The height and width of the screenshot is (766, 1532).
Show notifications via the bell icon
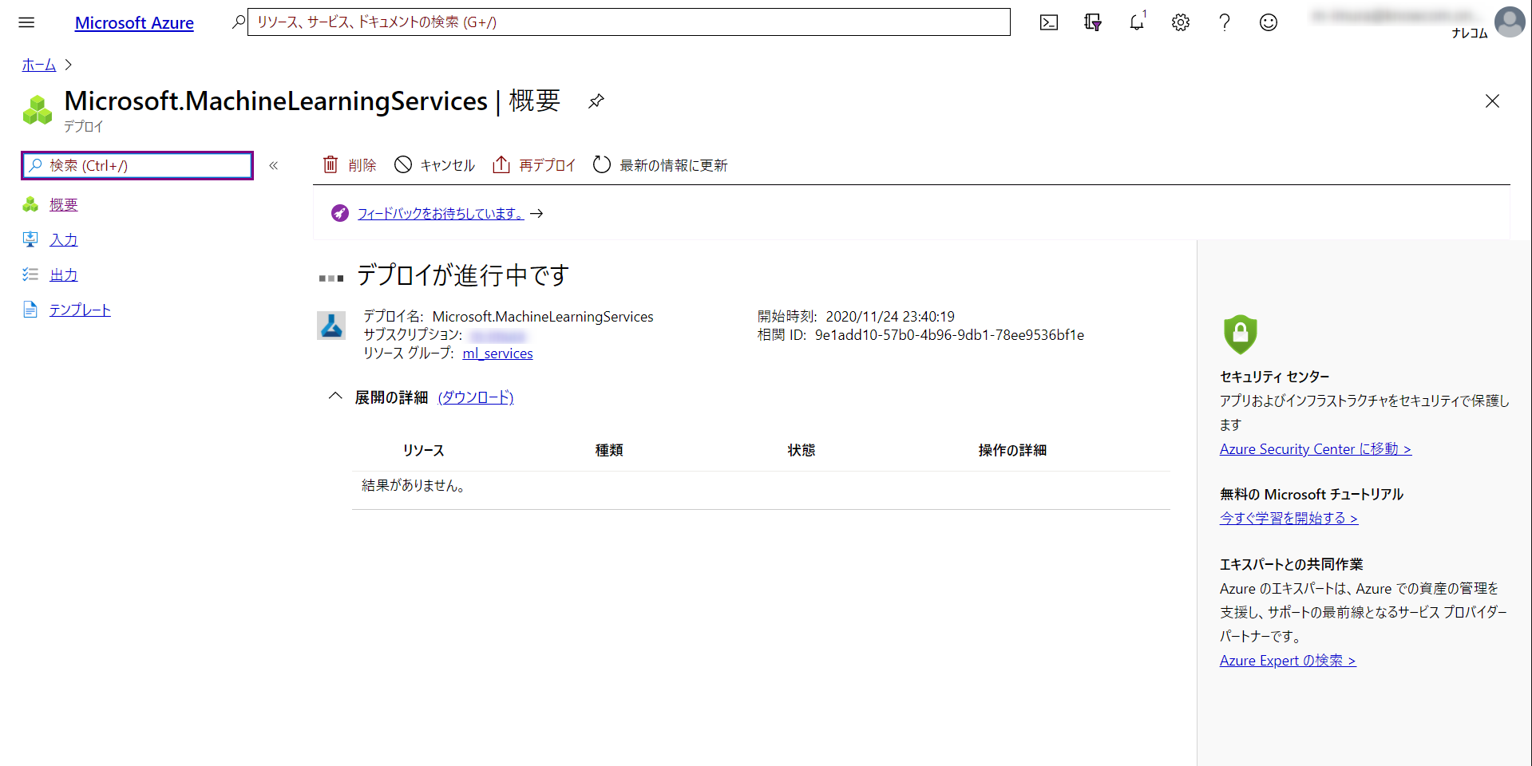1137,22
